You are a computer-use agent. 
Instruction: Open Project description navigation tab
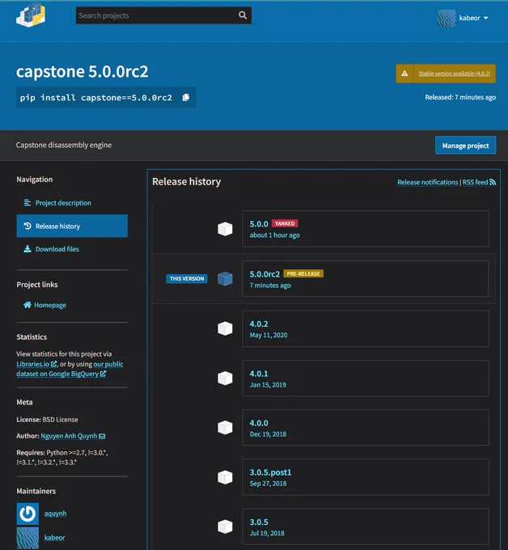click(72, 203)
